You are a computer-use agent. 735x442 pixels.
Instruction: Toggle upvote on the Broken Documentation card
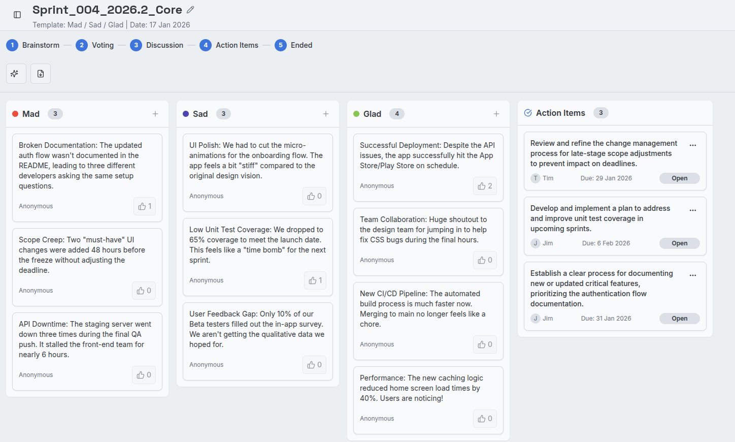[144, 206]
